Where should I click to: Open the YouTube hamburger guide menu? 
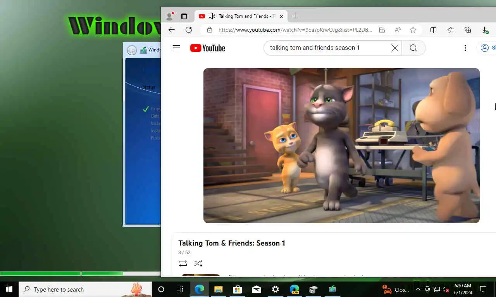tap(176, 48)
